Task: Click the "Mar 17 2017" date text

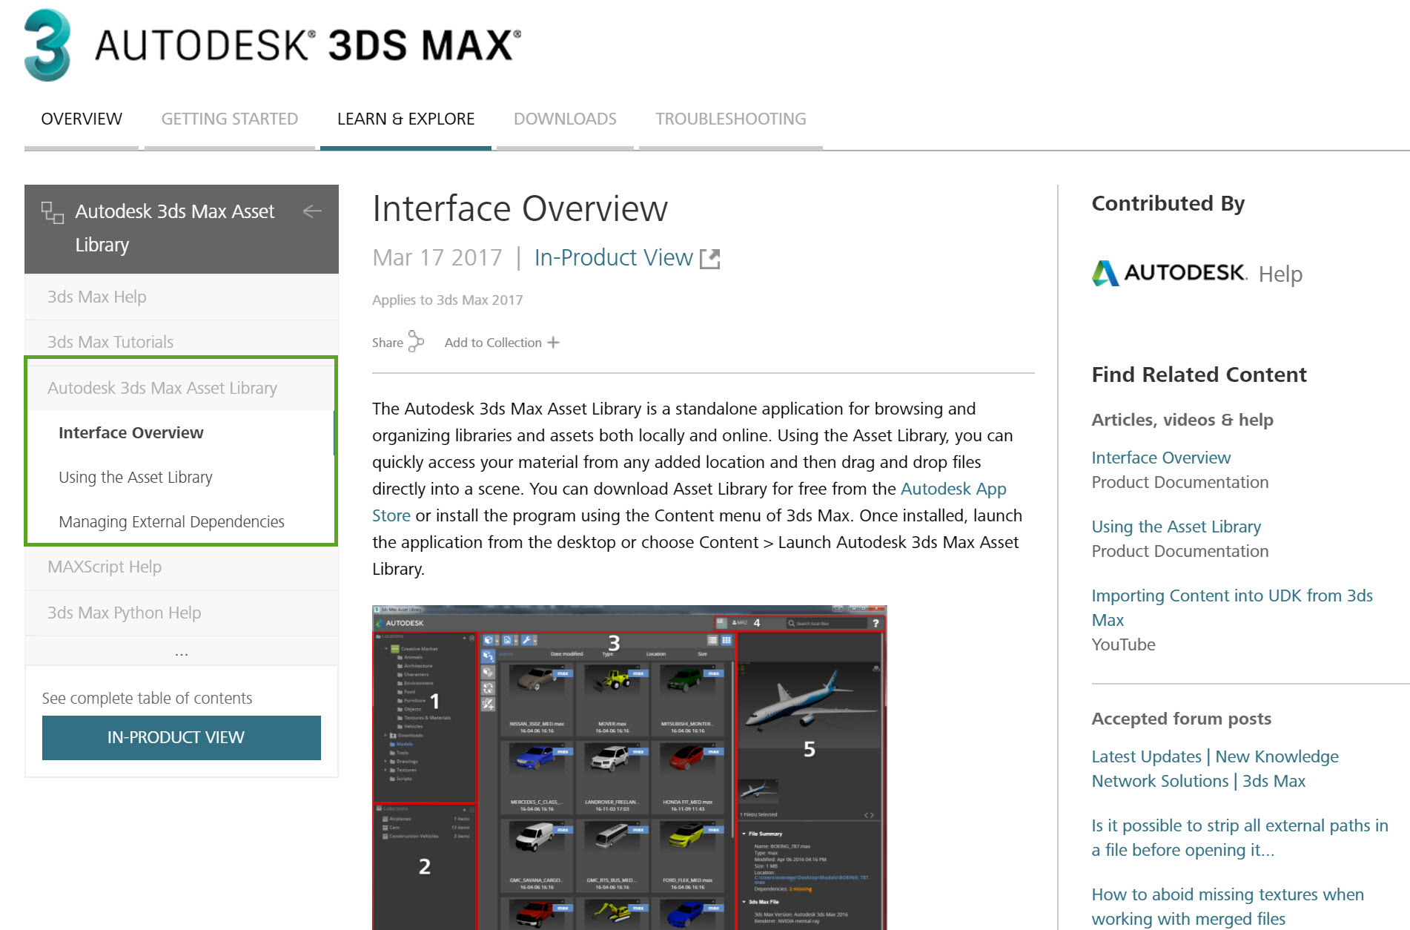Action: coord(437,257)
